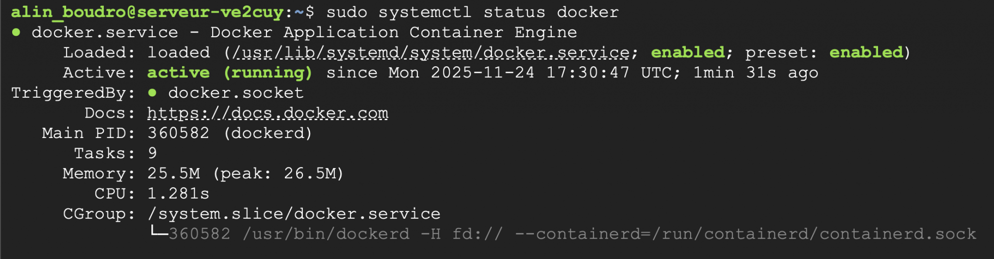The width and height of the screenshot is (994, 259).
Task: Click the 17:30:47 timestamp
Action: coord(588,73)
